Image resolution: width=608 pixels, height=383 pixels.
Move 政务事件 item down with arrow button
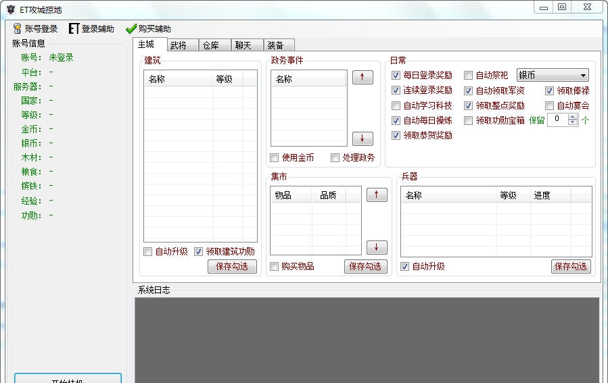pos(363,138)
